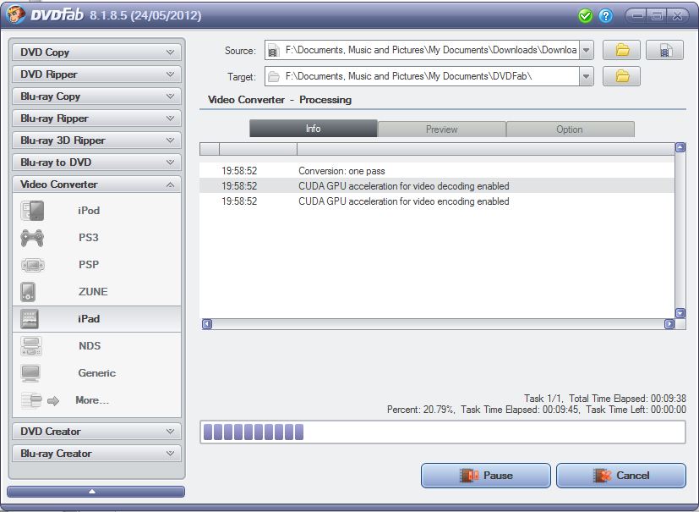The height and width of the screenshot is (512, 699).
Task: Click log scrollbar down arrow
Action: (x=680, y=313)
